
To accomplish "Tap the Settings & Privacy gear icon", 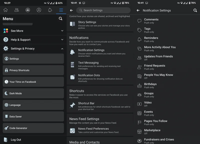I will pos(6,49).
